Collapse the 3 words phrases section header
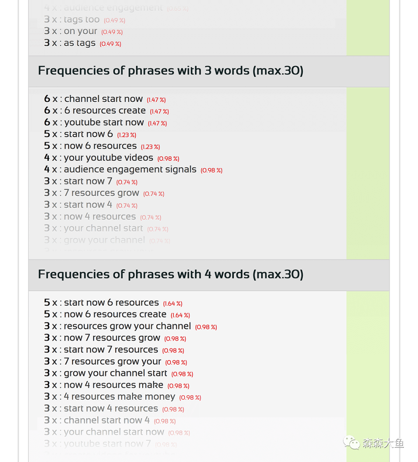418x462 pixels. pyautogui.click(x=170, y=71)
